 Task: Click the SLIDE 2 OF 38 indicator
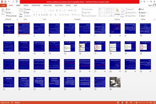[5, 102]
